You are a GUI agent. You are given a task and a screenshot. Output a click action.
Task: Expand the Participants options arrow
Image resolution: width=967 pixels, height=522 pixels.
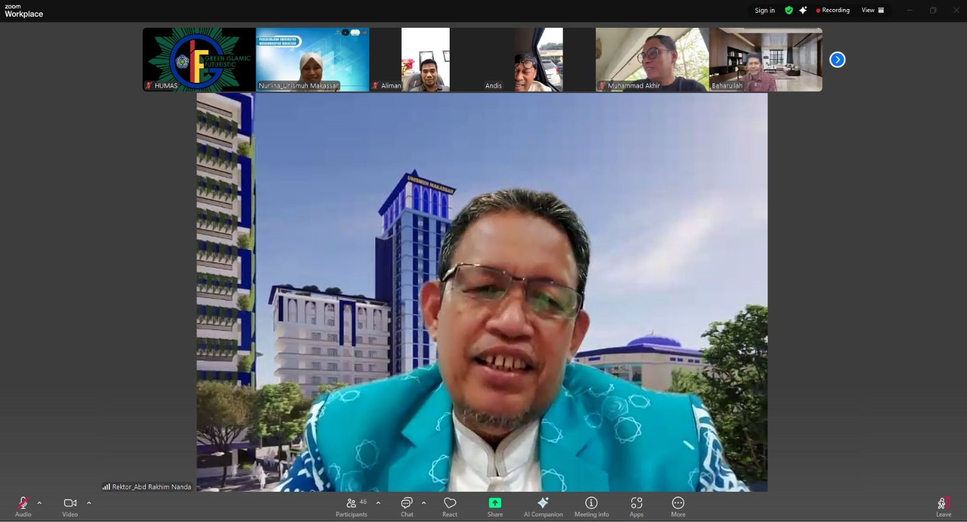pos(378,503)
